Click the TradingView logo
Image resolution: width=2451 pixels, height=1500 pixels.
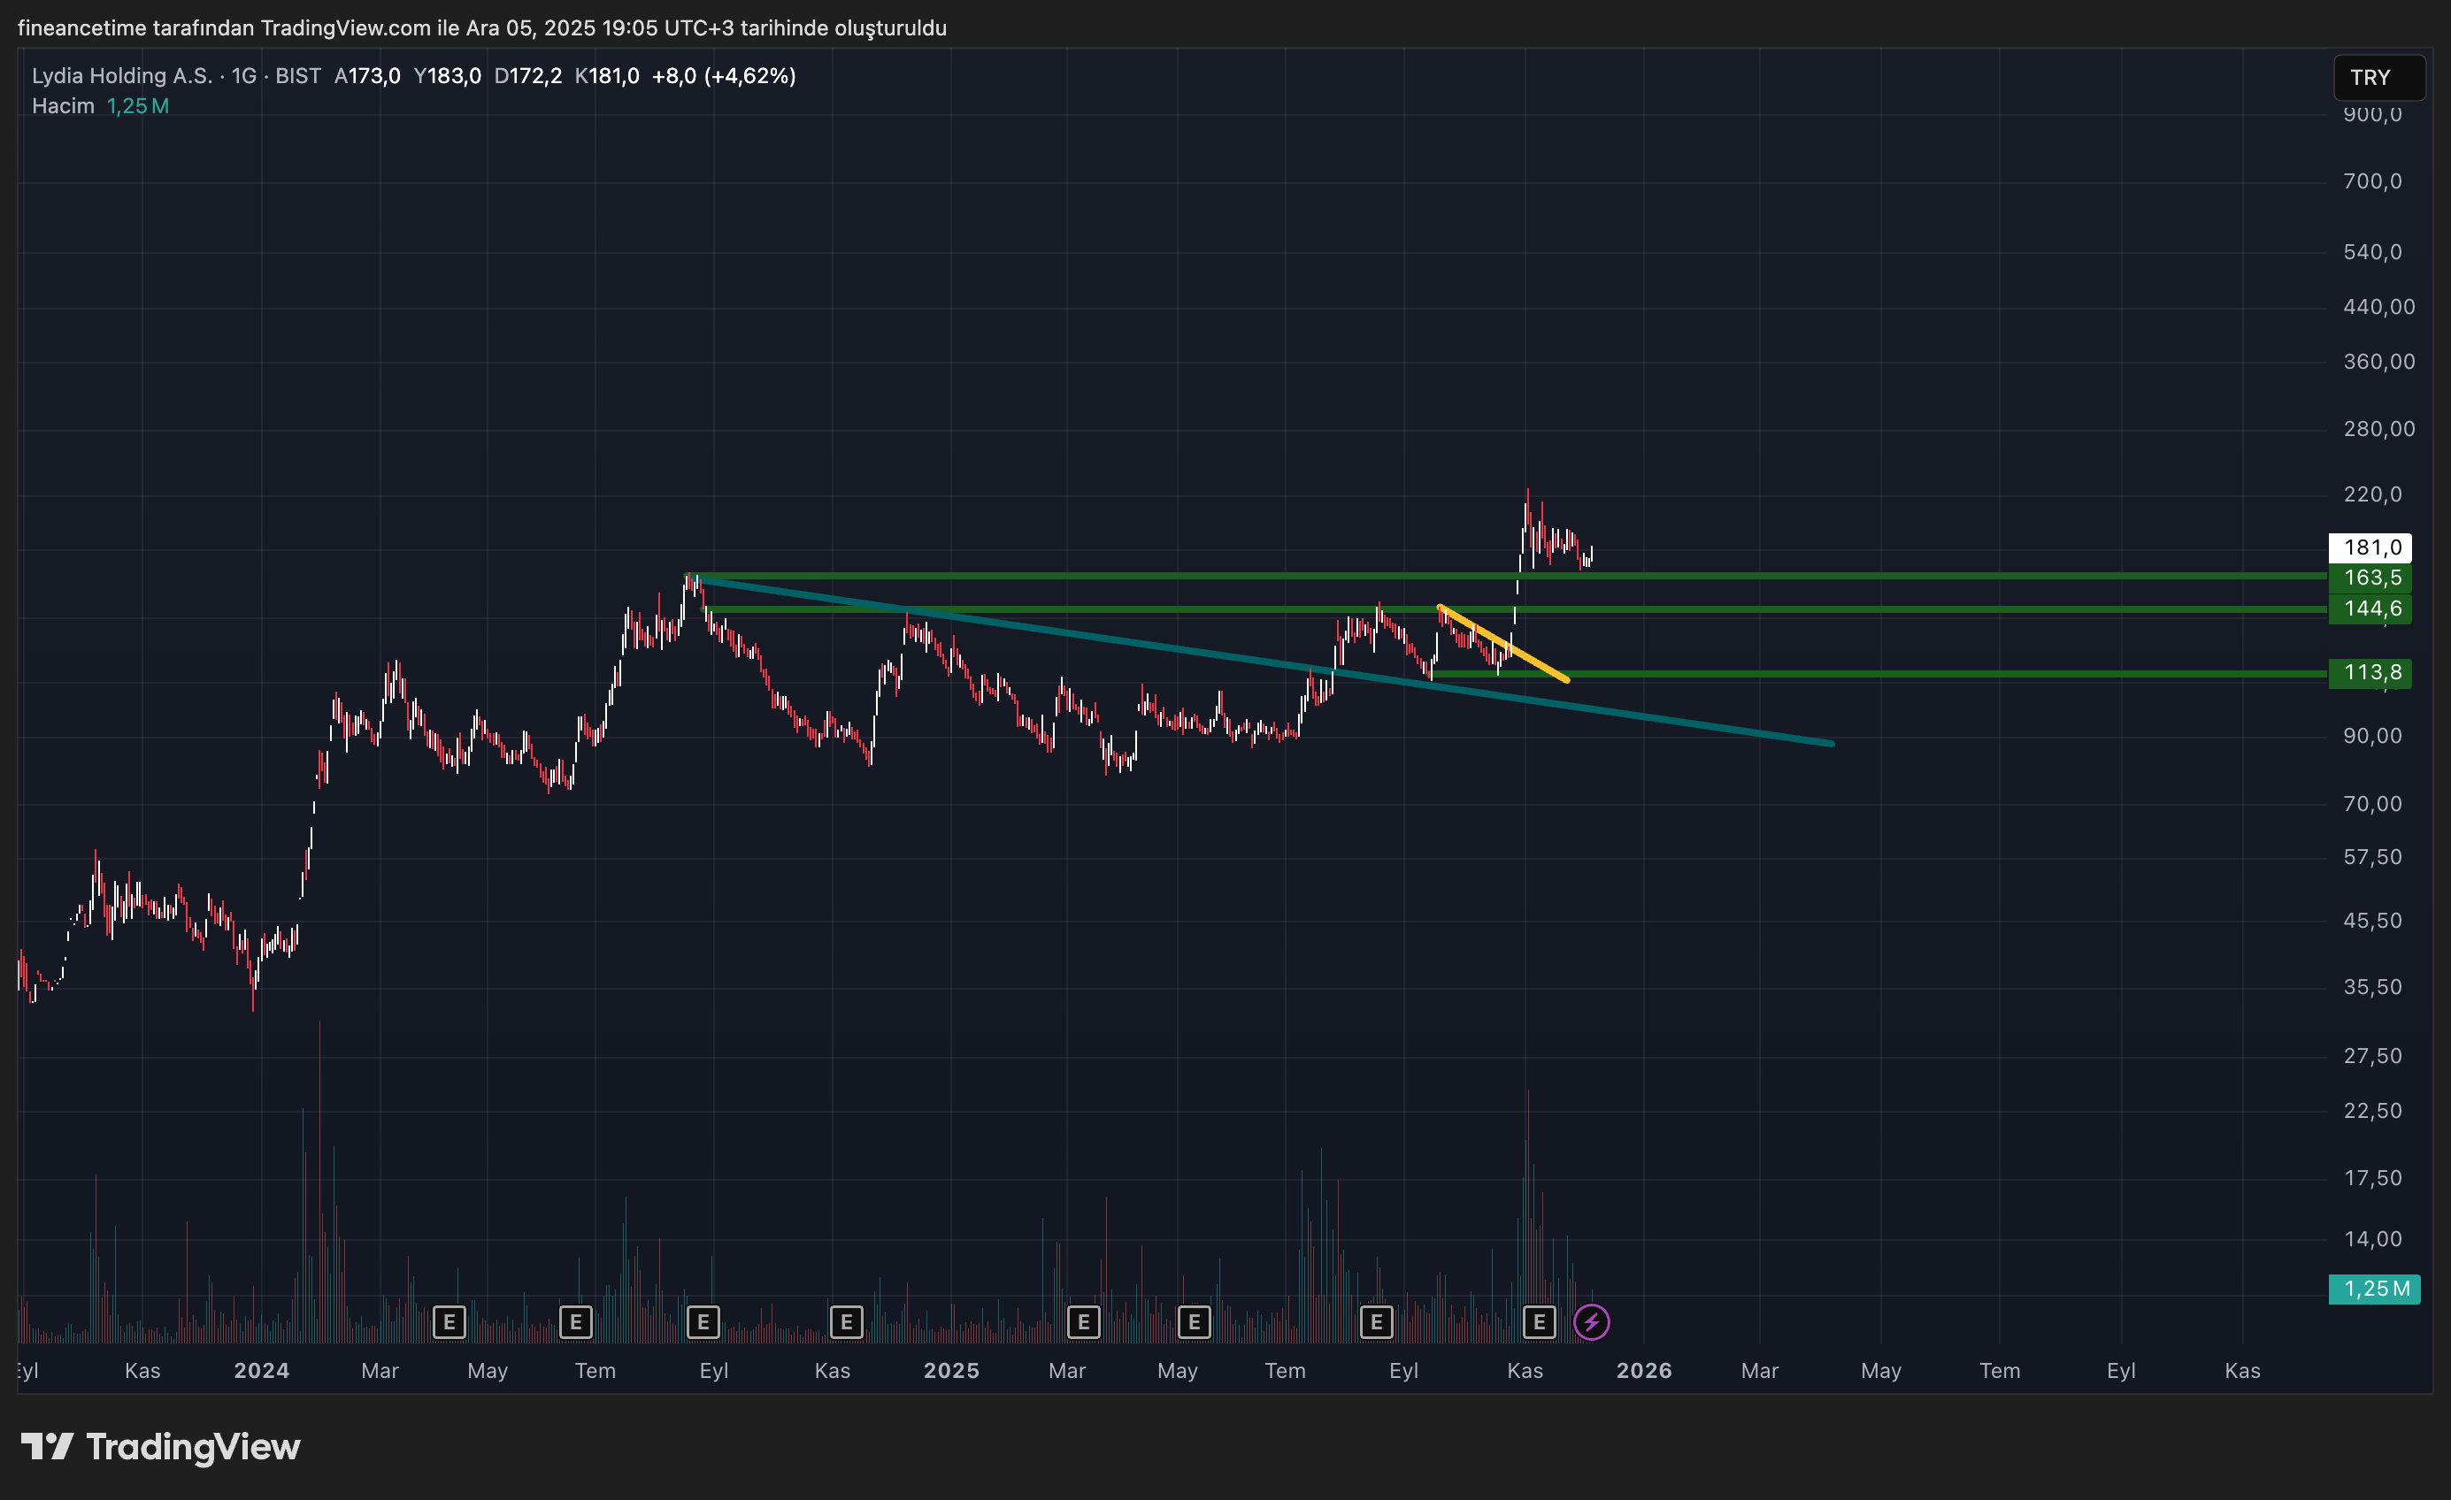click(x=161, y=1446)
